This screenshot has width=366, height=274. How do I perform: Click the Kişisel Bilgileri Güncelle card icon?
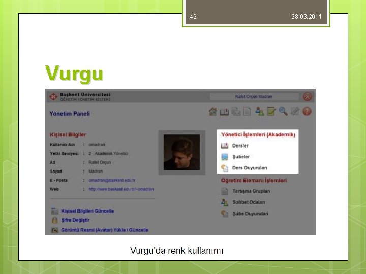click(54, 211)
